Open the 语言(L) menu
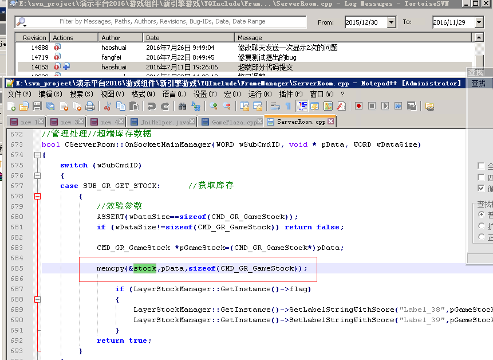This screenshot has height=360, width=493. pos(174,94)
